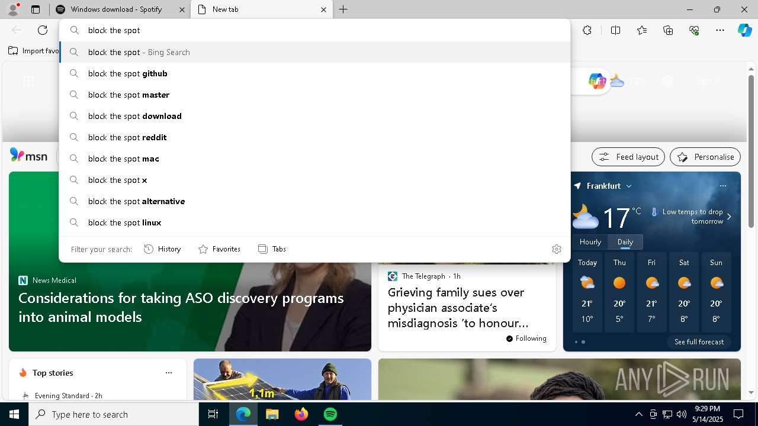The width and height of the screenshot is (758, 426).
Task: Filter search by History
Action: pyautogui.click(x=162, y=249)
